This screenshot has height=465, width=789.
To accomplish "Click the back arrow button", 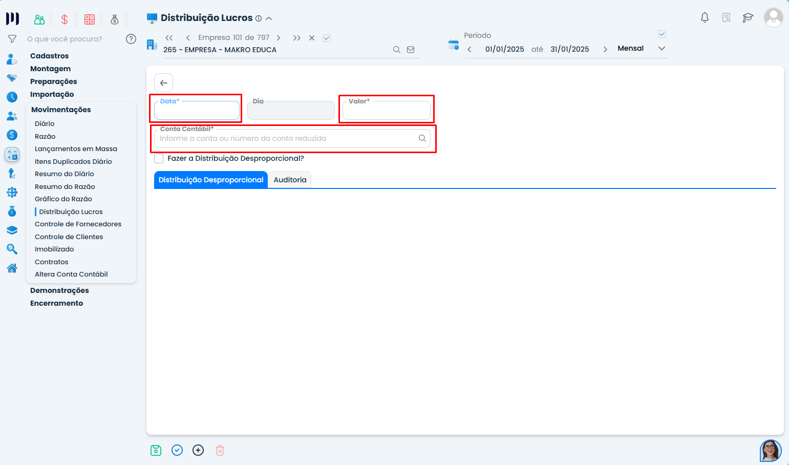I will tap(164, 83).
